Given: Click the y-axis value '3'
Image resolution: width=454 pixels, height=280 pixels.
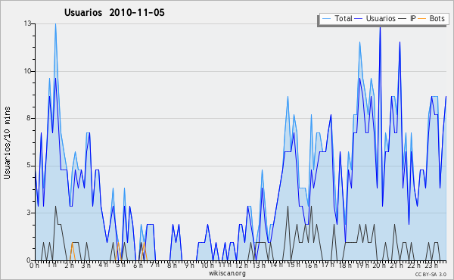Looking at the screenshot, I should pos(30,213).
